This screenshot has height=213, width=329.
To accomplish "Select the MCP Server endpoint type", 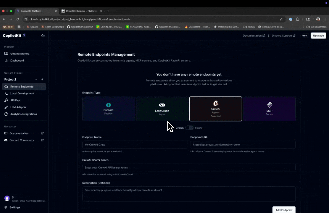I will point(269,109).
